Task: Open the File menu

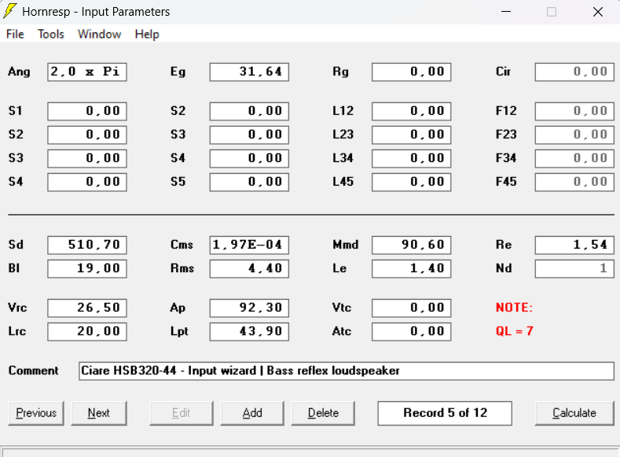Action: (x=15, y=34)
